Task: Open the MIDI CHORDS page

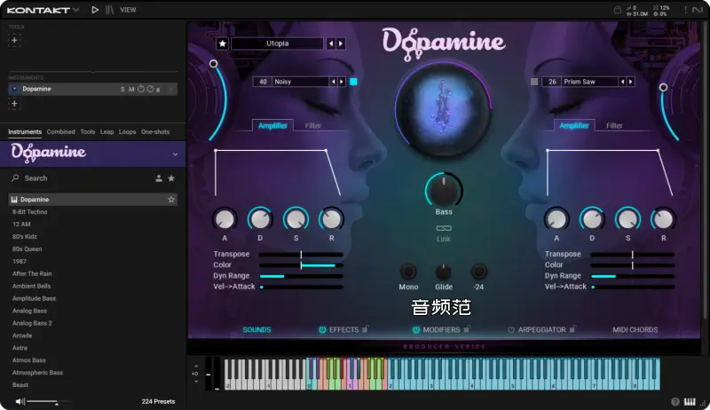Action: click(x=635, y=330)
